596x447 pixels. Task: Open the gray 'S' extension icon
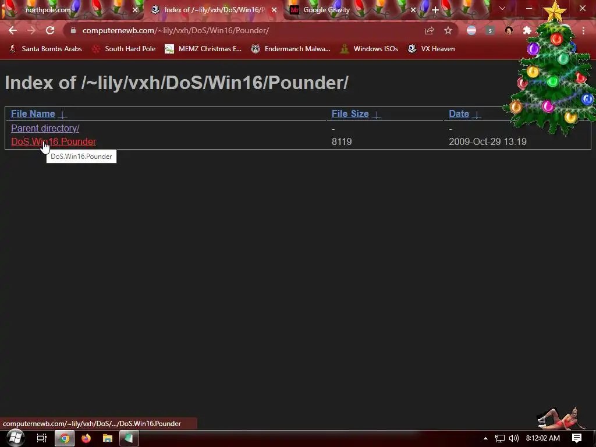point(490,30)
